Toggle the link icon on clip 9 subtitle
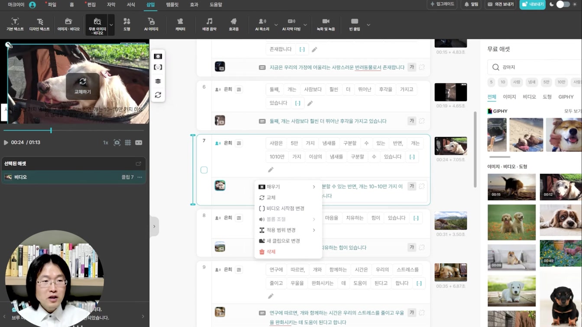 coord(422,313)
